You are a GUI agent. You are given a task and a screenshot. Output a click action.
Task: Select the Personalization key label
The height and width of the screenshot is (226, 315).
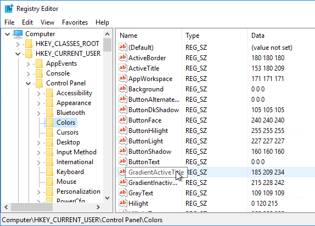78,192
